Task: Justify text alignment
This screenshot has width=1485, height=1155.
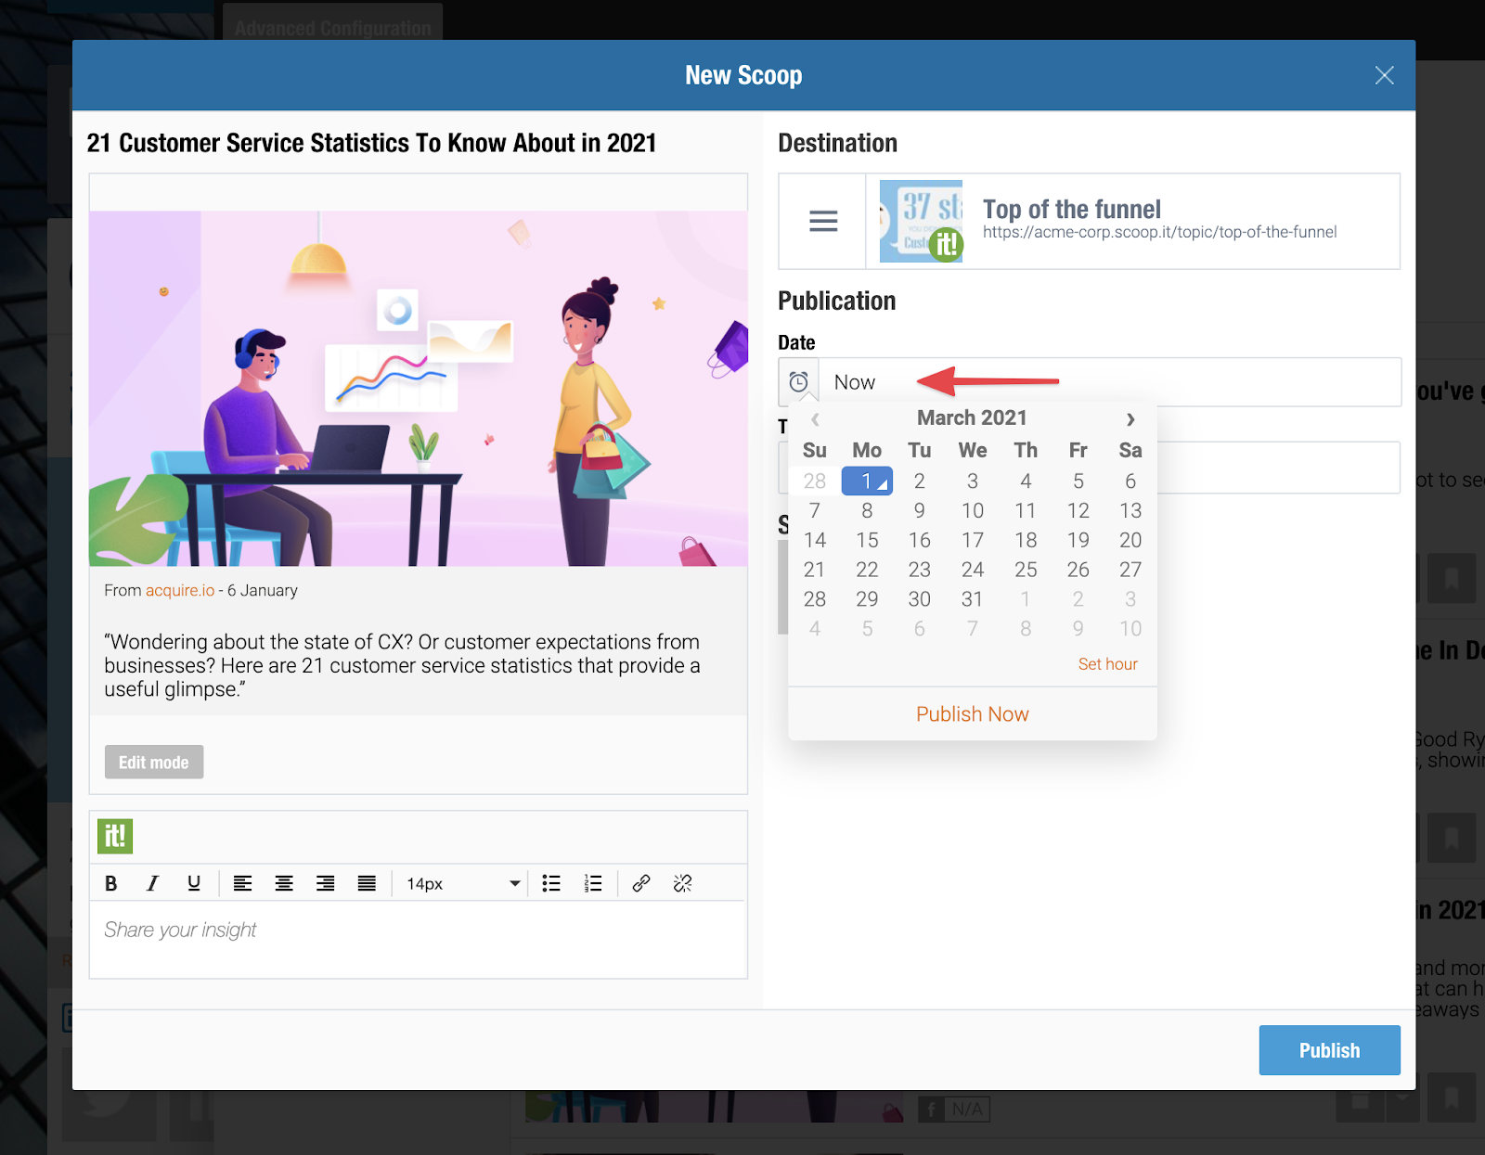Action: point(367,883)
